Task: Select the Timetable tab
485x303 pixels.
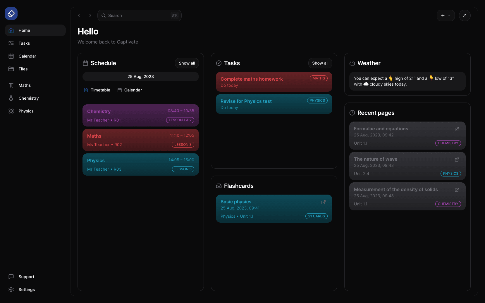Action: [97, 90]
